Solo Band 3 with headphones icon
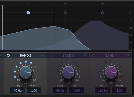The image size is (134, 97). (x=85, y=55)
